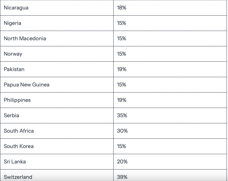Screen dimensions: 228x181
Task: Select the 30% value for South Africa
Action: click(x=122, y=131)
